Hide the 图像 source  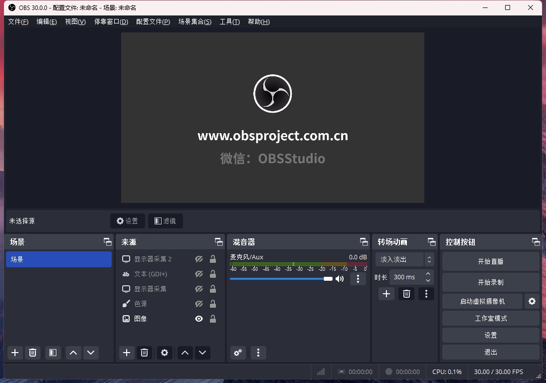(199, 319)
